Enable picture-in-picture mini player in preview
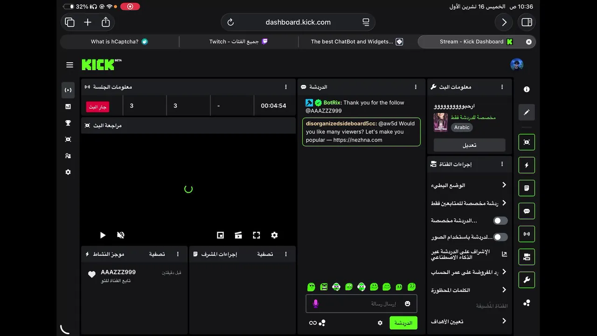 (221, 235)
